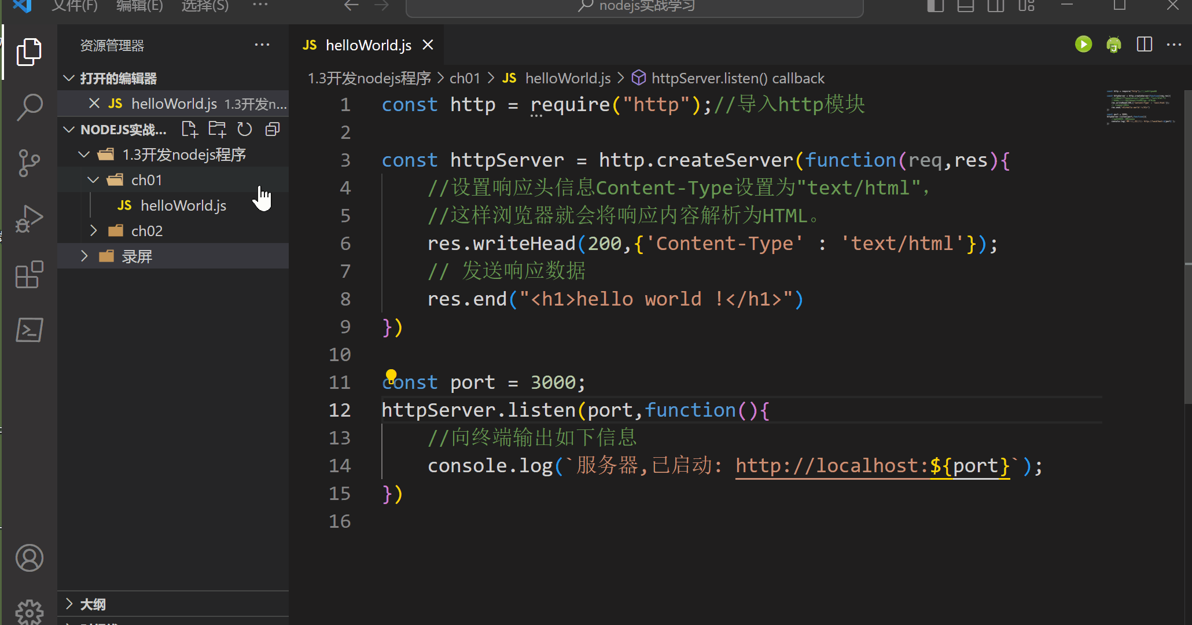Open the 文件(F) menu
This screenshot has height=625, width=1192.
74,6
